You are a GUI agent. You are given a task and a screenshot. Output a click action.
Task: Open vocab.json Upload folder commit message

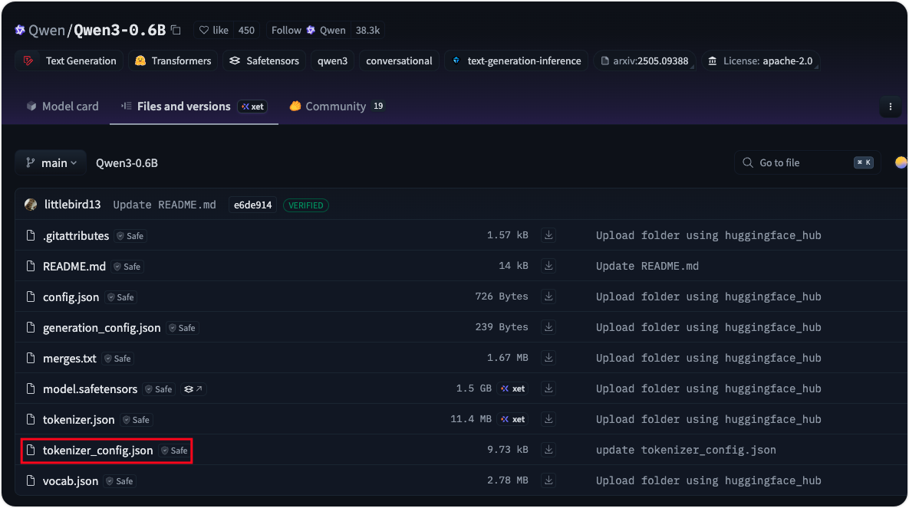(x=709, y=480)
